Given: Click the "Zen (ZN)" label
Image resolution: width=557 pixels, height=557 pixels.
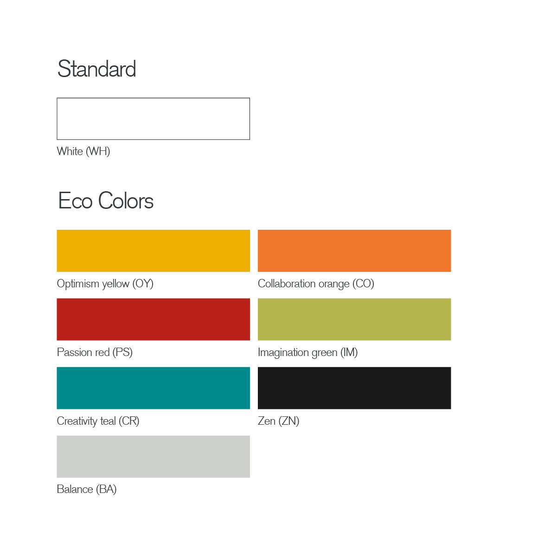Looking at the screenshot, I should [279, 421].
